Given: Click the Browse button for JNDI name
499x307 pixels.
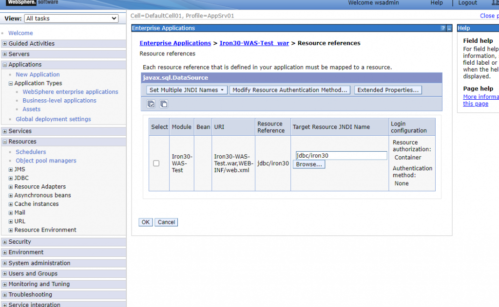Looking at the screenshot, I should (308, 164).
